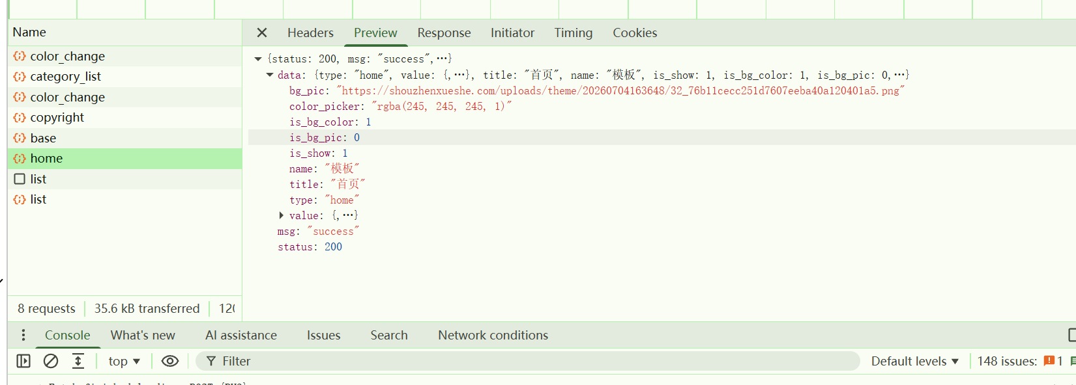
Task: Collapse the root status object triangle
Action: [258, 59]
